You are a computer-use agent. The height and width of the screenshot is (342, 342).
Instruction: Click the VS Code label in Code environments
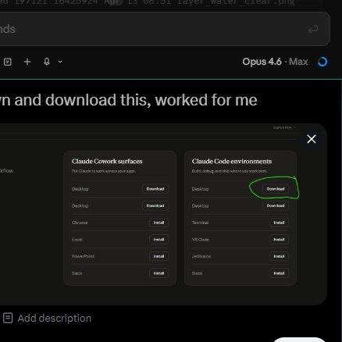(201, 240)
